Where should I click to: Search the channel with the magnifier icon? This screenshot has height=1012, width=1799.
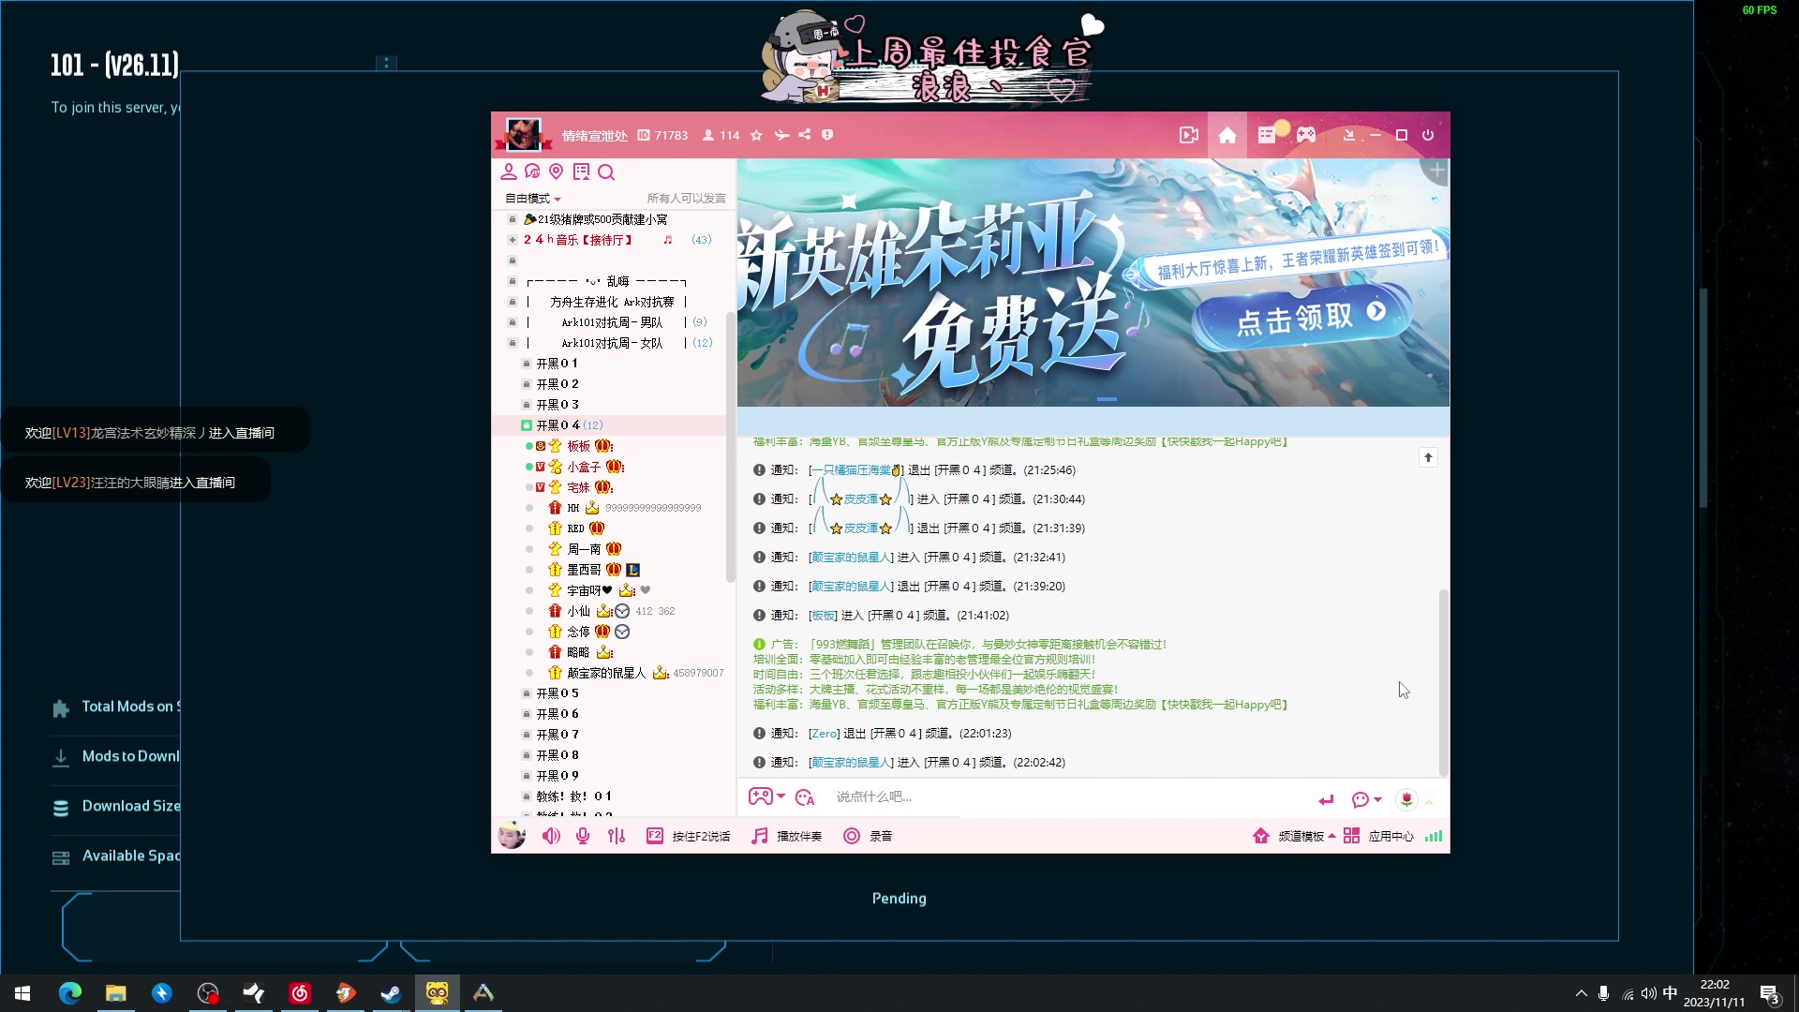(606, 171)
